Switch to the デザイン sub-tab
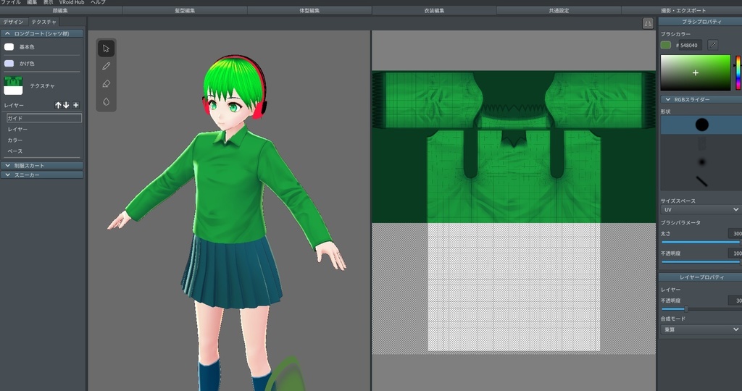This screenshot has width=742, height=391. pos(14,22)
